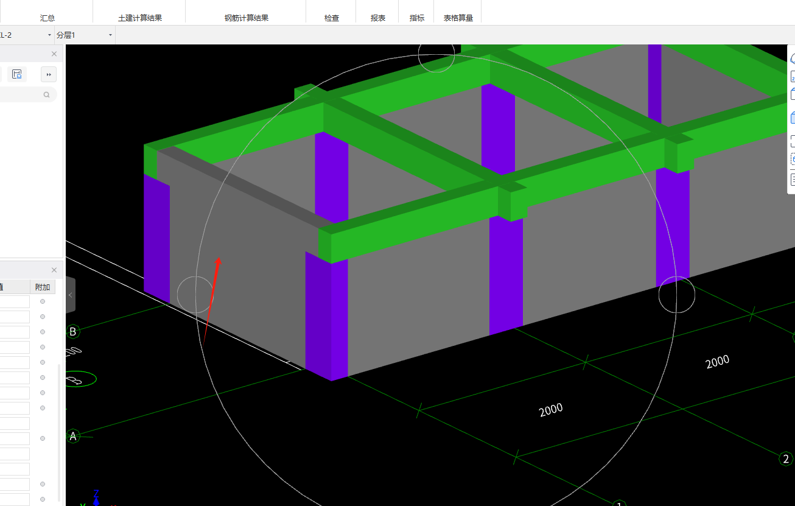Screen dimensions: 795x506
Task: Click the 表格算量 ribbon group label
Action: (458, 18)
